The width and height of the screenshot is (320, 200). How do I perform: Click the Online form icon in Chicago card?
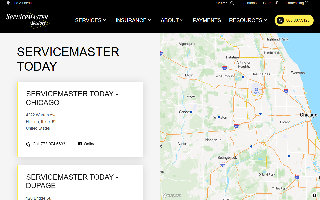pyautogui.click(x=80, y=144)
